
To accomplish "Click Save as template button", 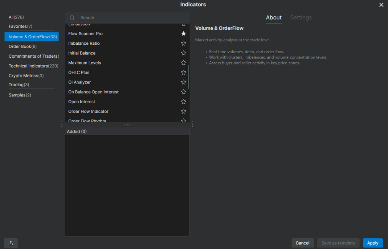I will tap(338, 243).
